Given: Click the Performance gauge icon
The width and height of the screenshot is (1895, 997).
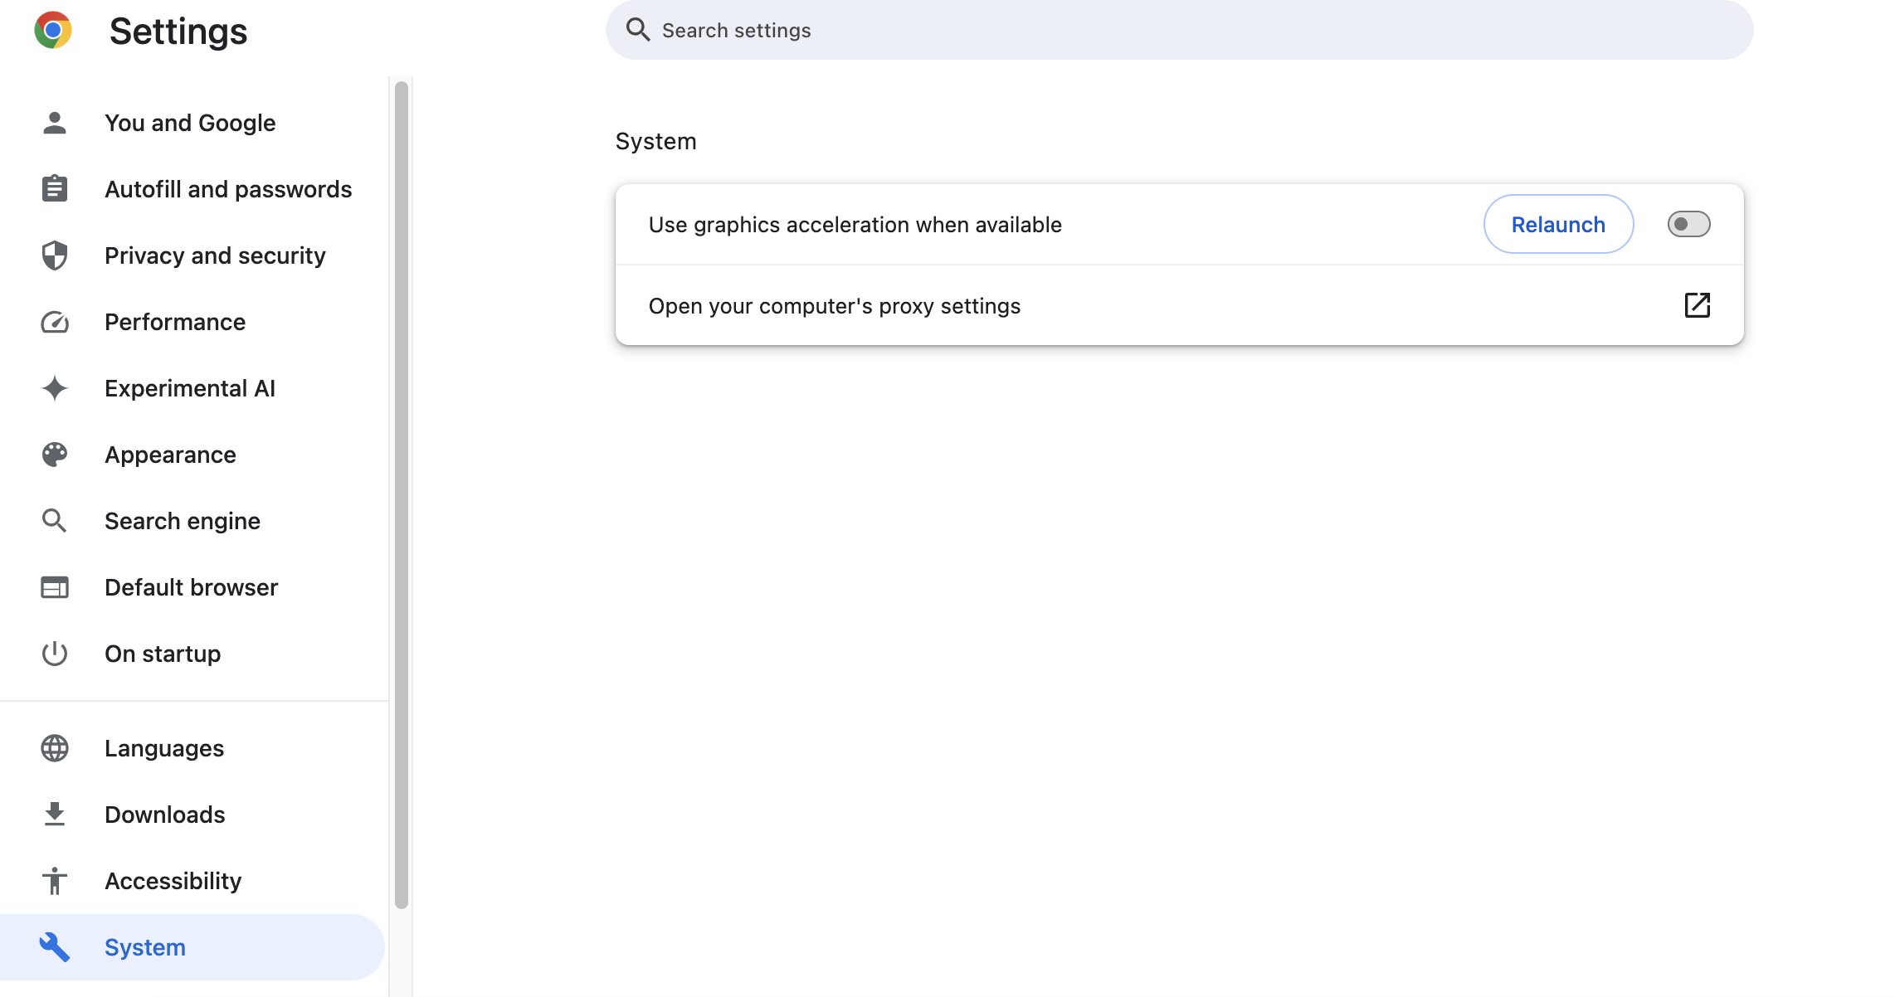Looking at the screenshot, I should pos(55,322).
